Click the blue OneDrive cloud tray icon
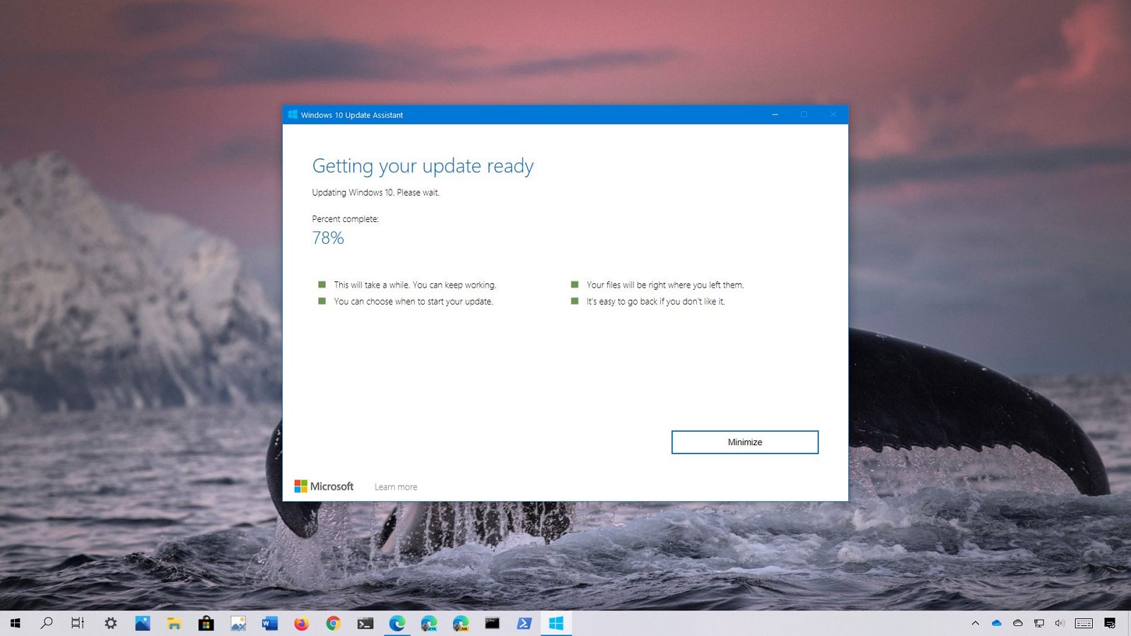Viewport: 1131px width, 636px height. coord(997,623)
